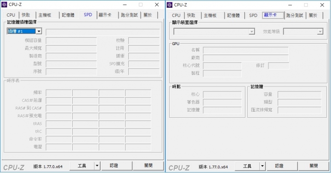Open CPU tab in right graphics window

tap(176, 16)
